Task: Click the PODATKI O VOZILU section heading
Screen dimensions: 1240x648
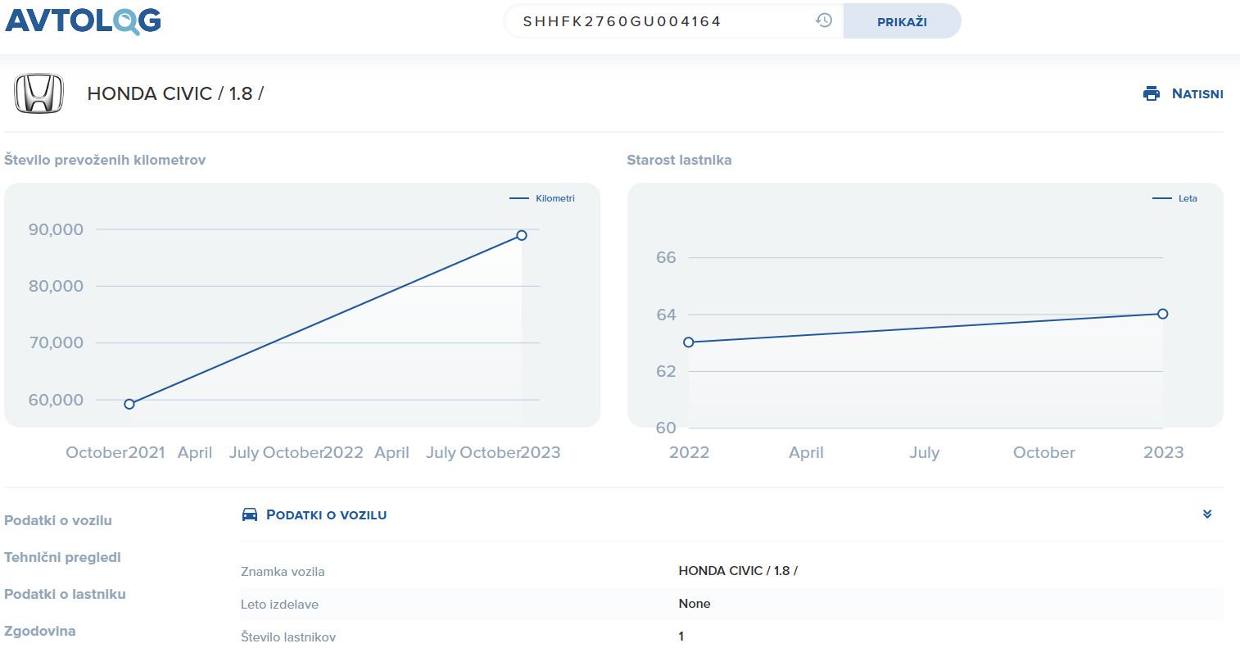Action: pyautogui.click(x=326, y=514)
